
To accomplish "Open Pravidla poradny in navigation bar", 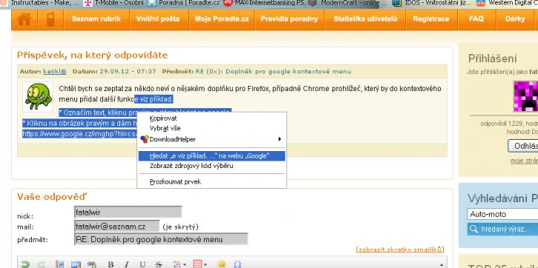I will click(x=289, y=19).
